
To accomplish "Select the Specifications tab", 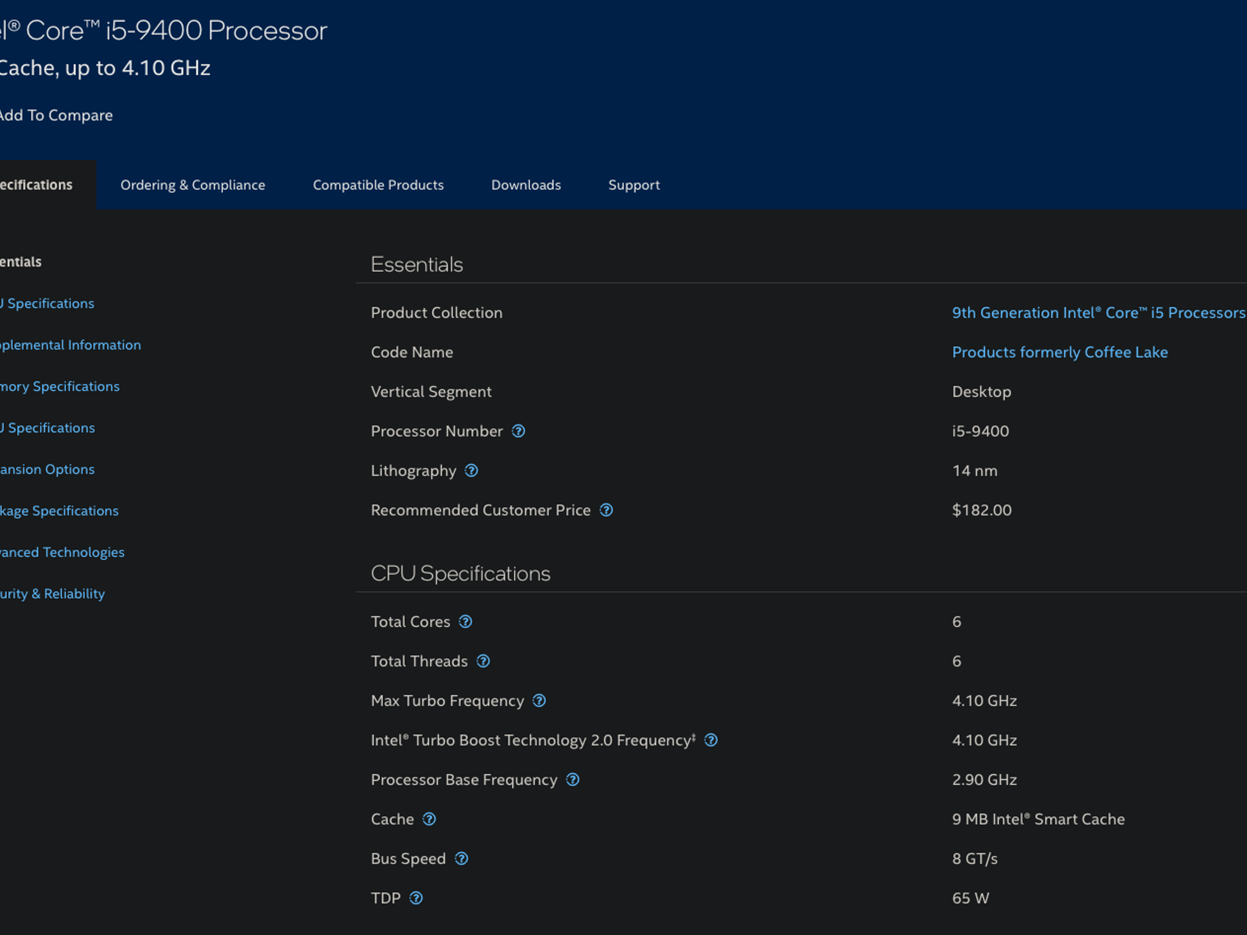I will point(47,185).
